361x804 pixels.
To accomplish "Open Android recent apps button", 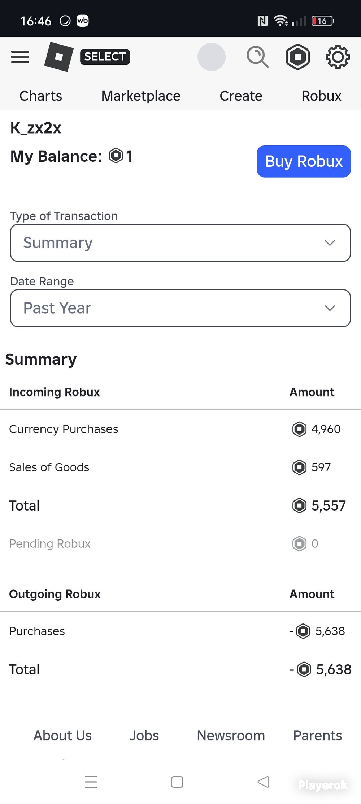I will (x=91, y=782).
